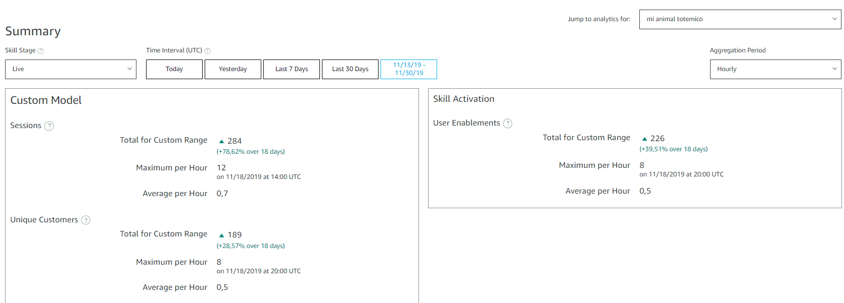Image resolution: width=844 pixels, height=303 pixels.
Task: Open the Unique Customers help icon
Action: tap(86, 220)
